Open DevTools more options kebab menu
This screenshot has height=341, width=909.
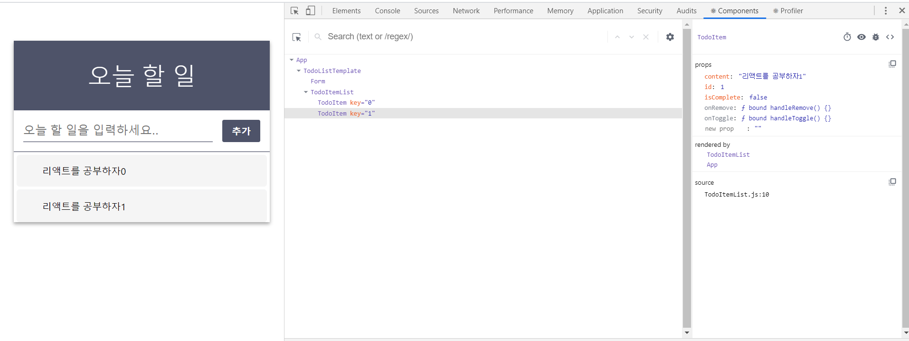[x=886, y=10]
